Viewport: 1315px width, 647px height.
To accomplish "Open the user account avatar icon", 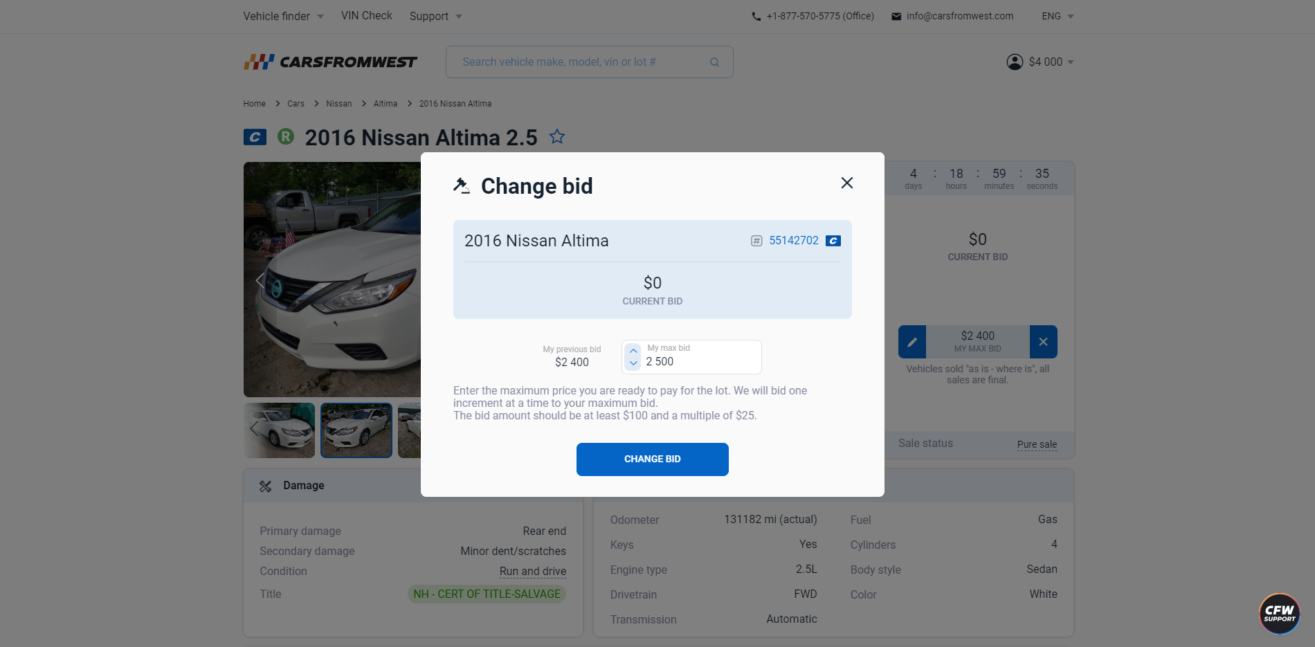I will (x=1015, y=62).
